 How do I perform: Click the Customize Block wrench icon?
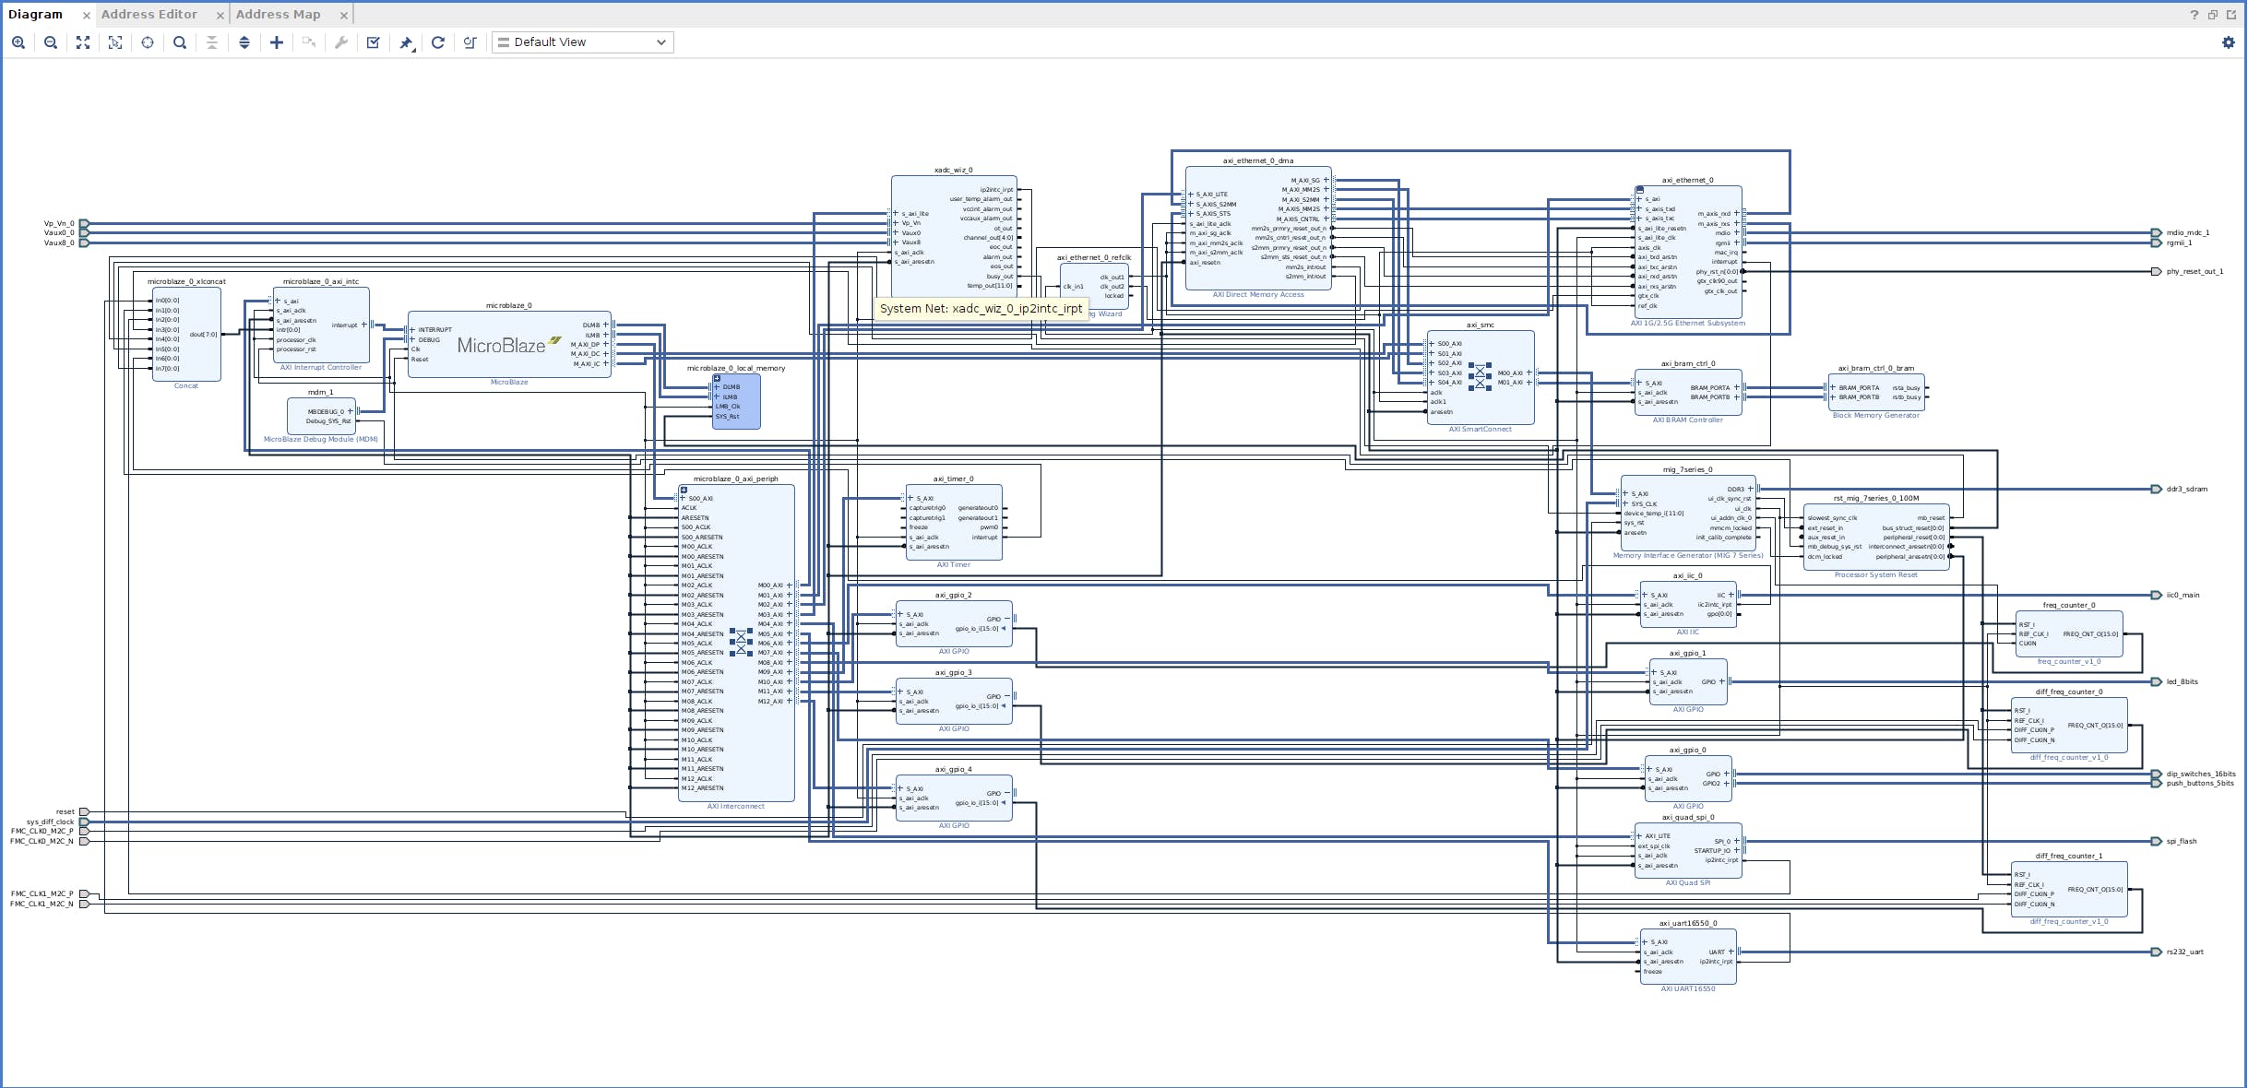(x=341, y=42)
